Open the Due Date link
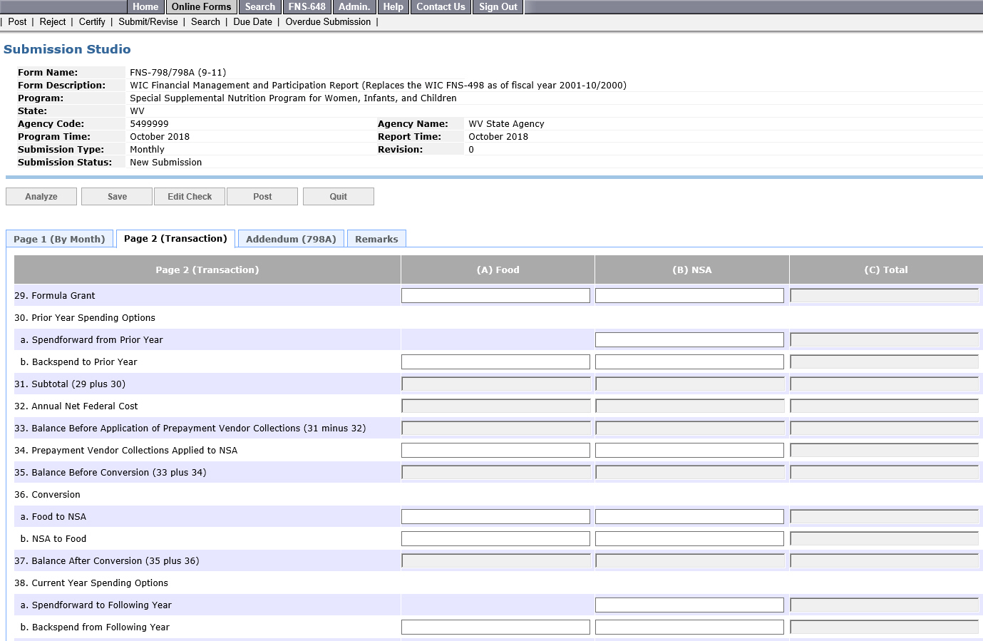Image resolution: width=983 pixels, height=641 pixels. coord(252,22)
